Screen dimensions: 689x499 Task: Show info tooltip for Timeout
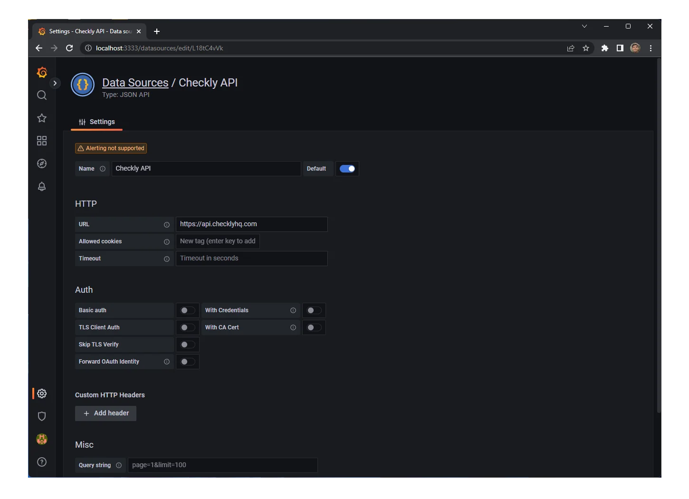pyautogui.click(x=167, y=259)
